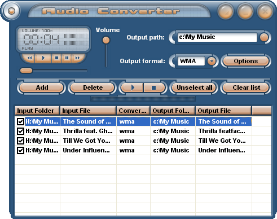Screen dimensions: 277x219
Task: Click output file 'Thrilla featfac...'
Action: pos(223,131)
